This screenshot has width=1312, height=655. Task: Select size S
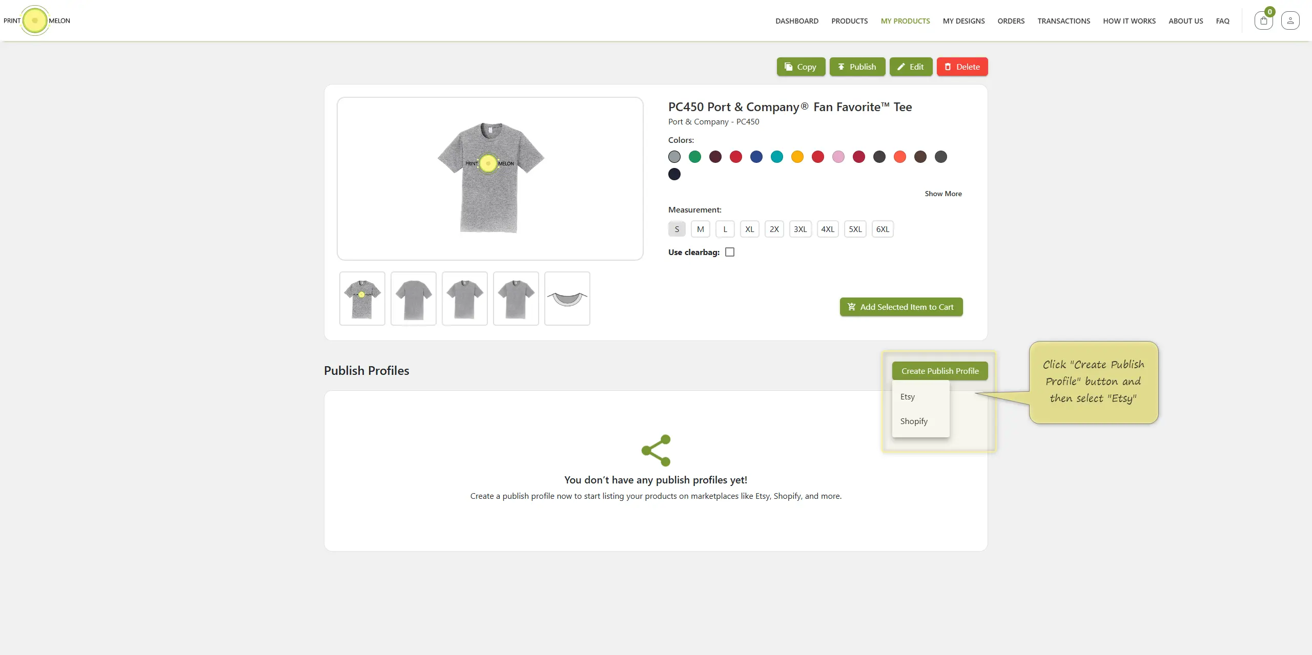tap(676, 229)
